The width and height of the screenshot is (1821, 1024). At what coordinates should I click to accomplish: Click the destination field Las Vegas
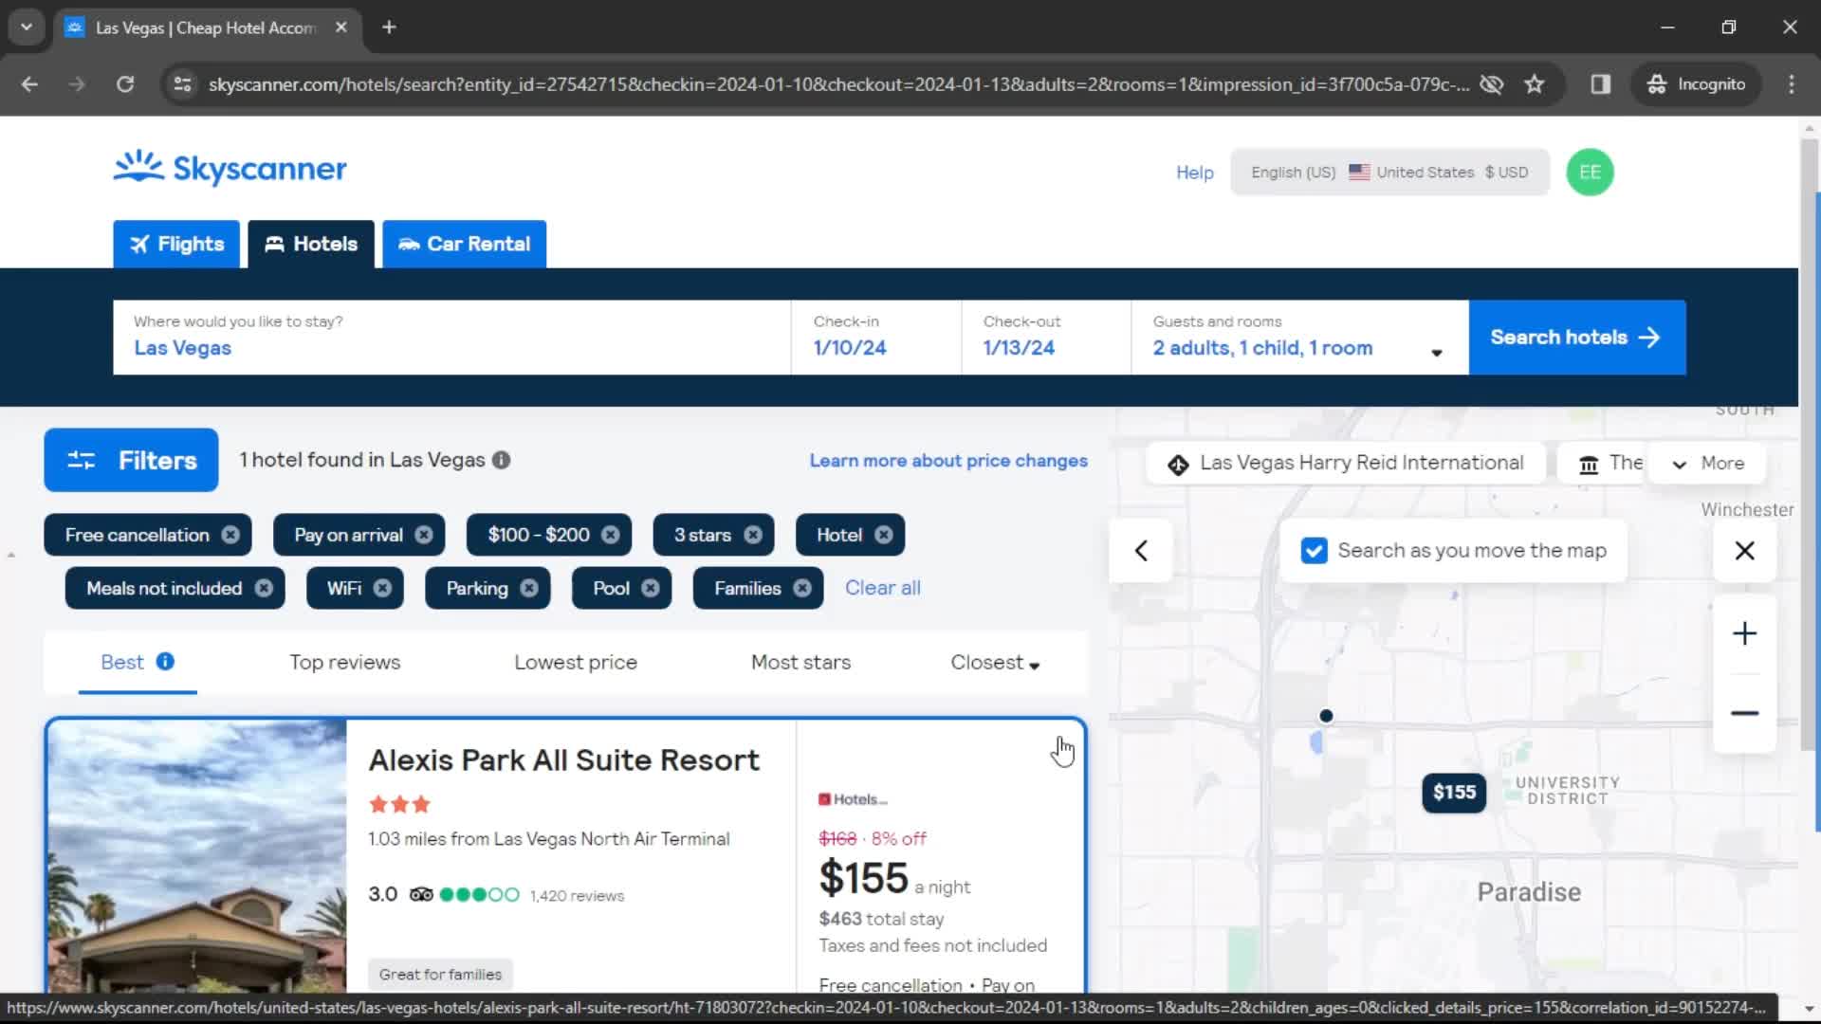[x=451, y=338]
